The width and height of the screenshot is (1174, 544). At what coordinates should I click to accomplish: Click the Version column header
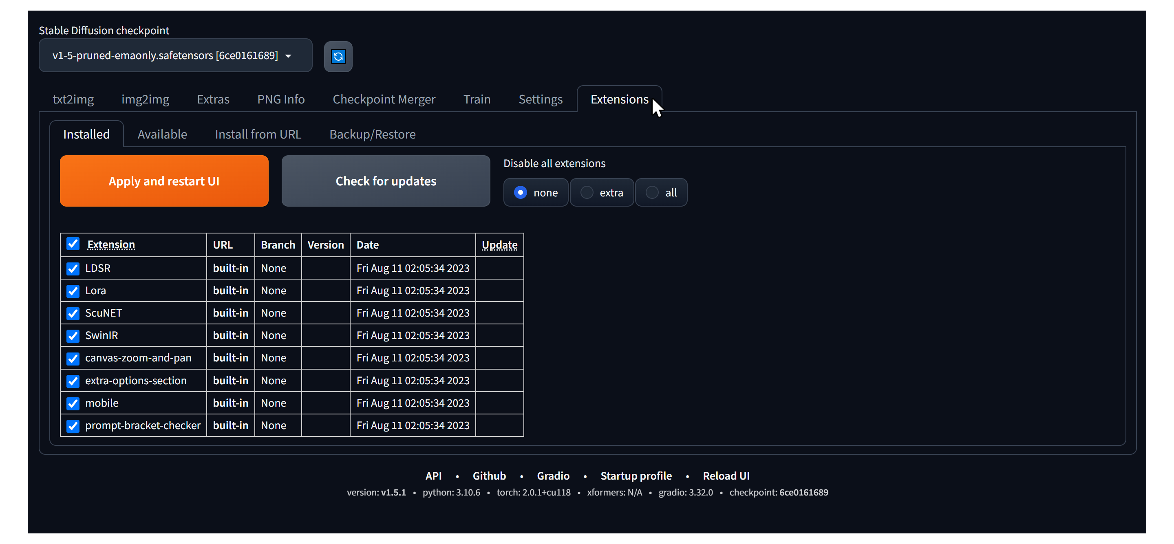coord(325,244)
